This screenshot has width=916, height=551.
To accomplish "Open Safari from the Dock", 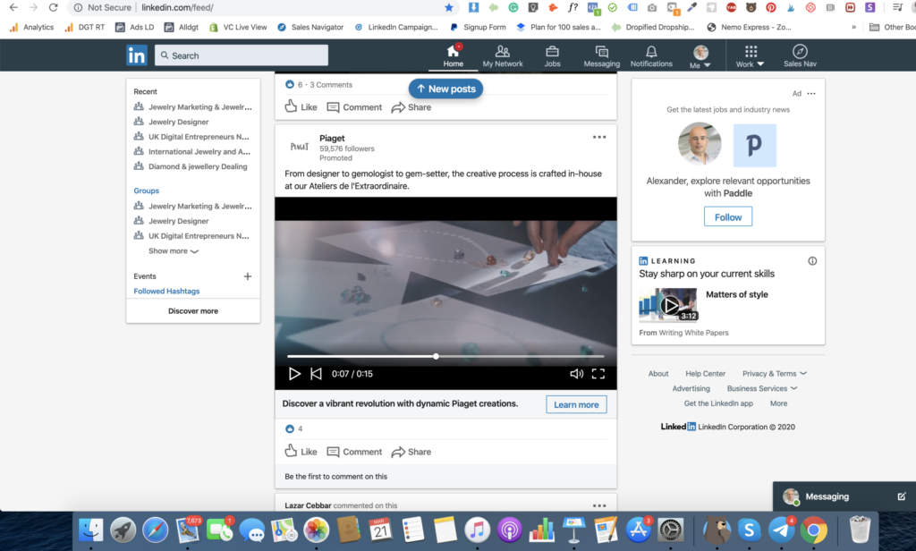I will (155, 530).
